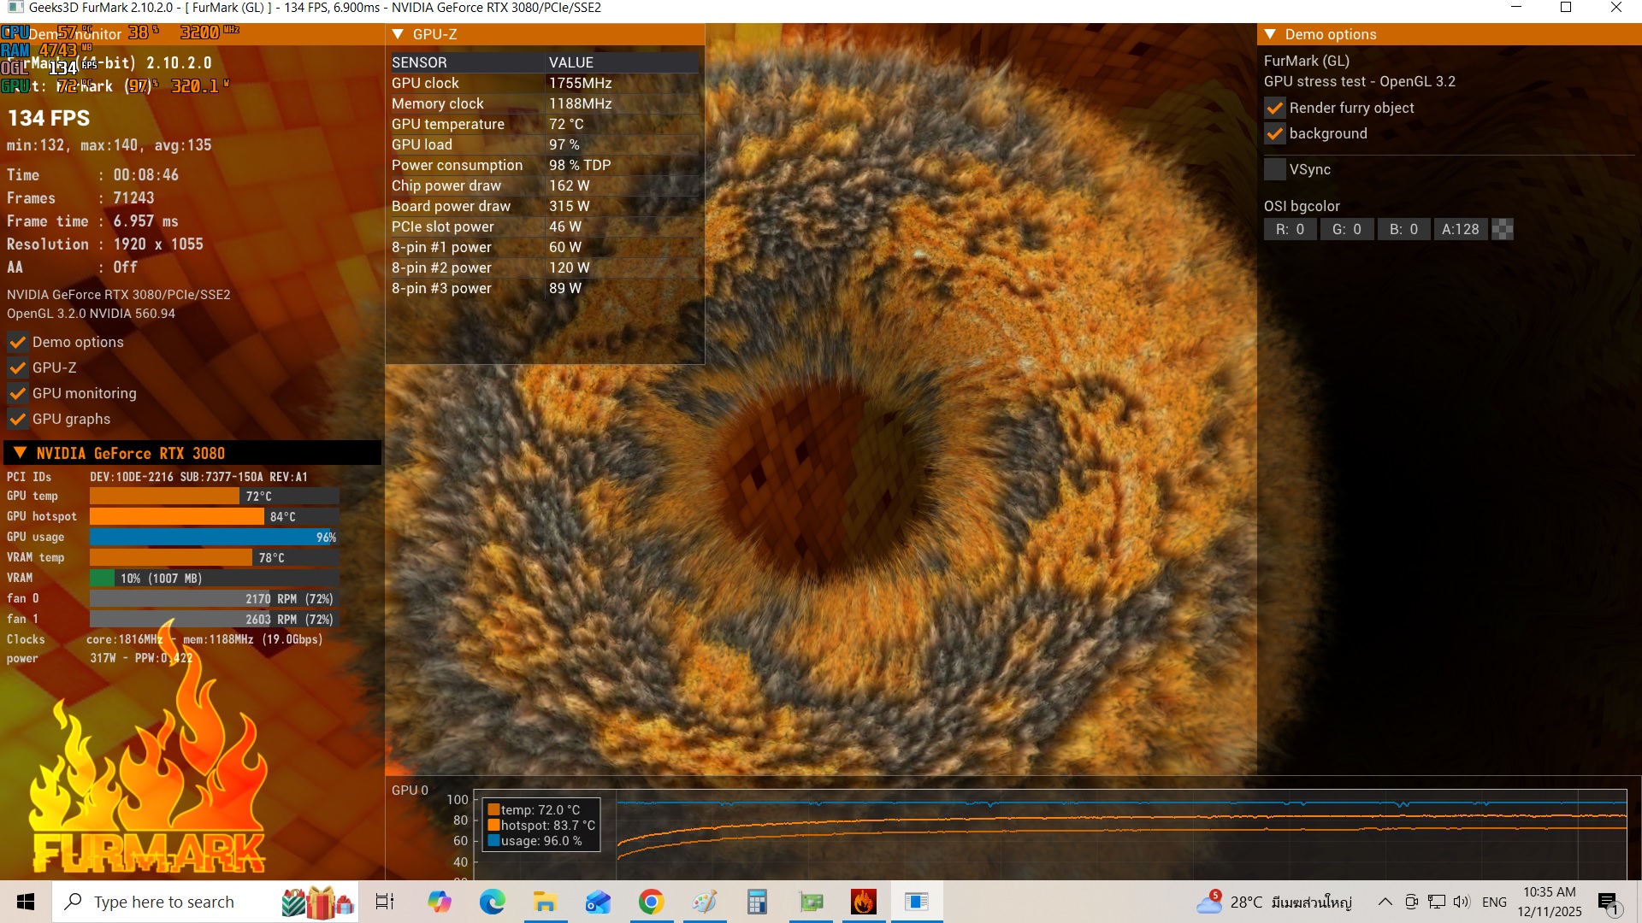The width and height of the screenshot is (1642, 923).
Task: Uncheck the background checkbox
Action: pyautogui.click(x=1274, y=134)
